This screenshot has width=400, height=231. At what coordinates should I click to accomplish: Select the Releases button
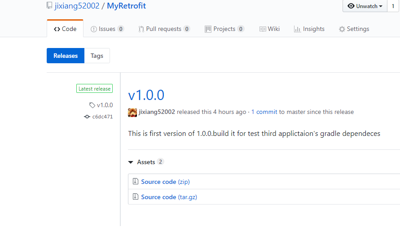pyautogui.click(x=66, y=56)
